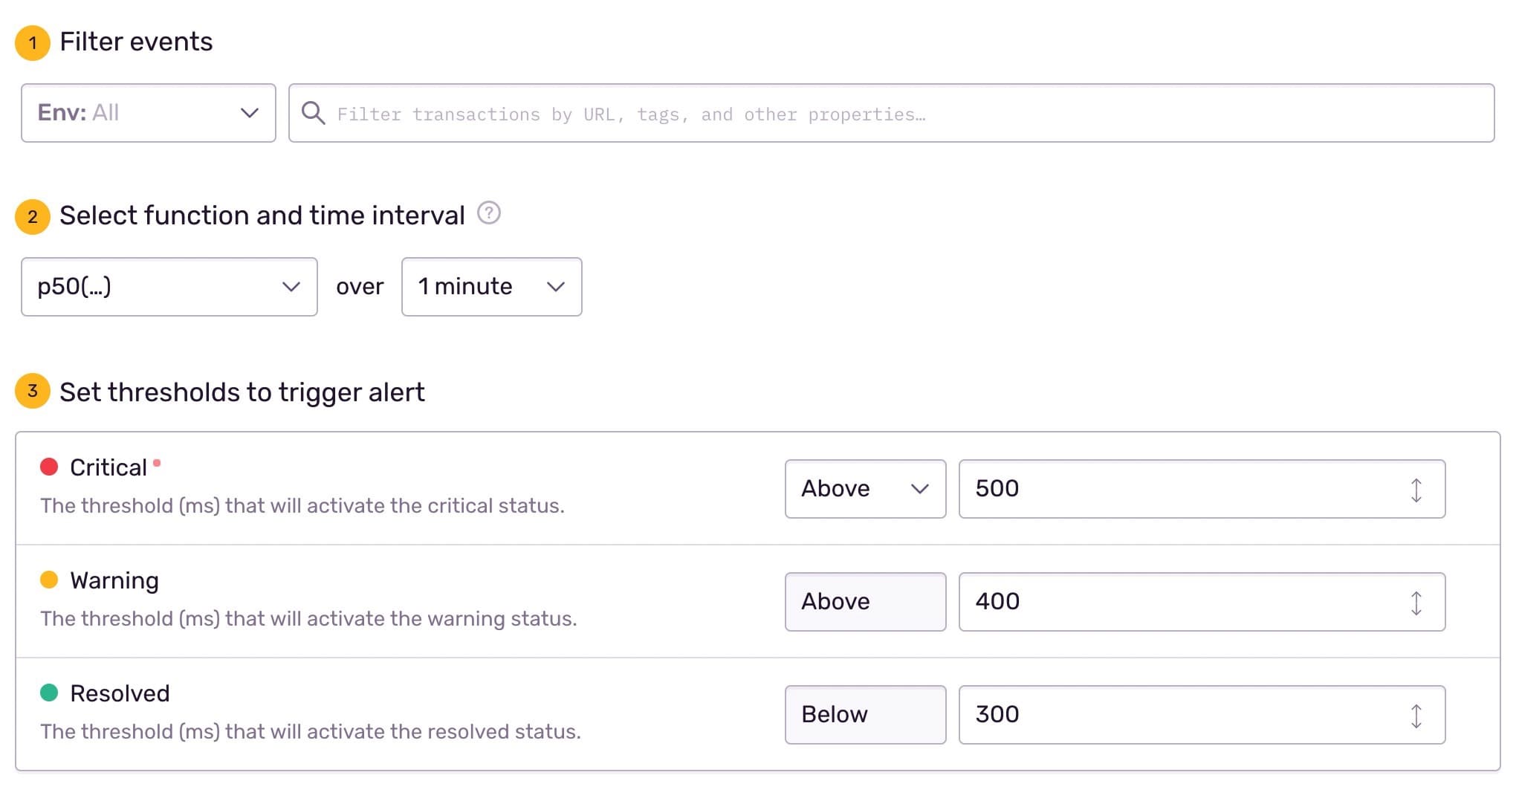
Task: Click the Resolved threshold stepper arrows
Action: (1416, 716)
